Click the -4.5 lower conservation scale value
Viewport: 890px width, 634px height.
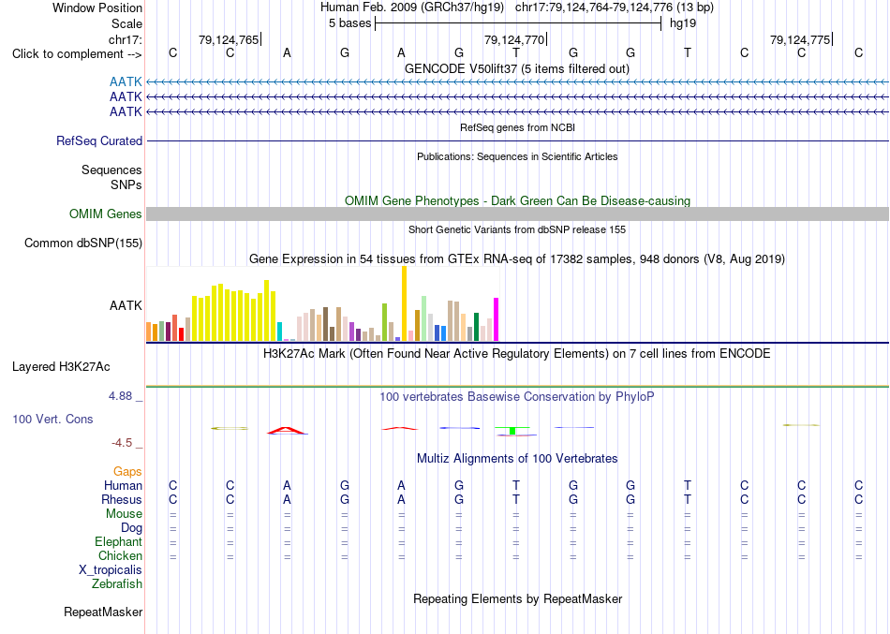pos(122,443)
